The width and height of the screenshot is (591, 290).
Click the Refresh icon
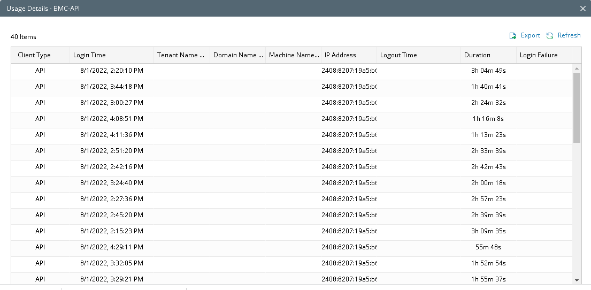(550, 36)
